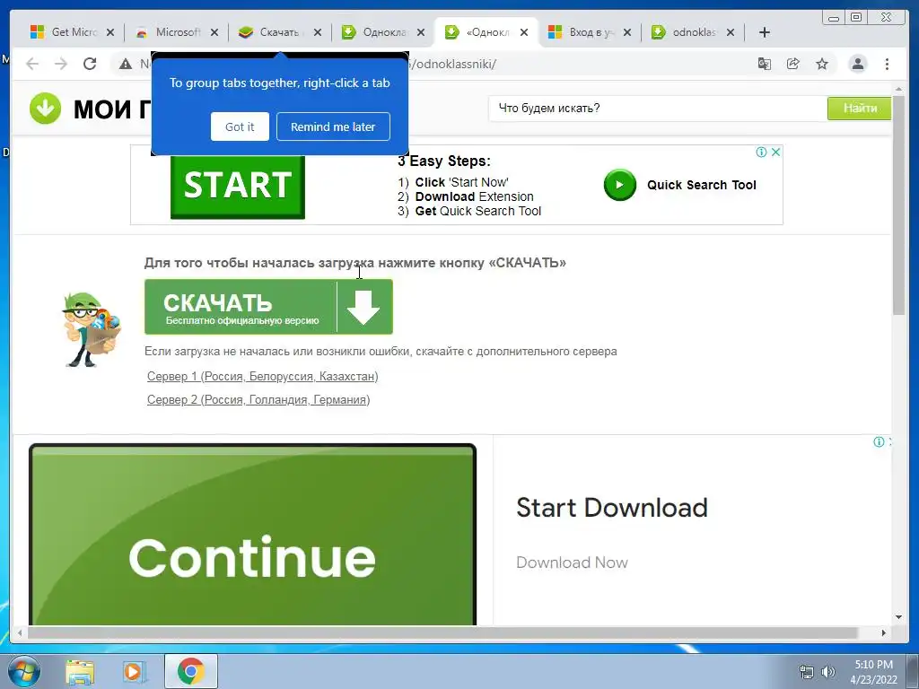This screenshot has height=689, width=919.
Task: Click the Quick Search Tool play icon
Action: point(619,185)
